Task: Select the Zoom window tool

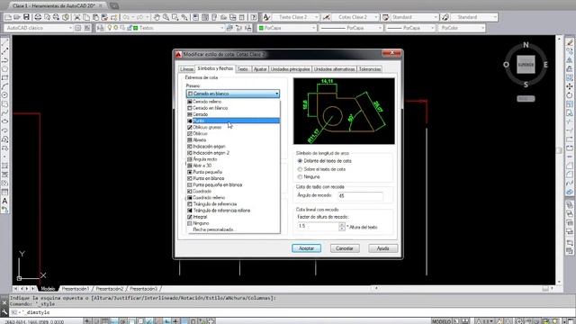Action: coord(175,17)
